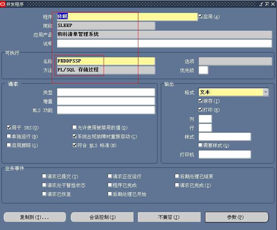The image size is (277, 230).
Task: Click the 名称 field showing FNDDPSSP
Action: [106, 61]
